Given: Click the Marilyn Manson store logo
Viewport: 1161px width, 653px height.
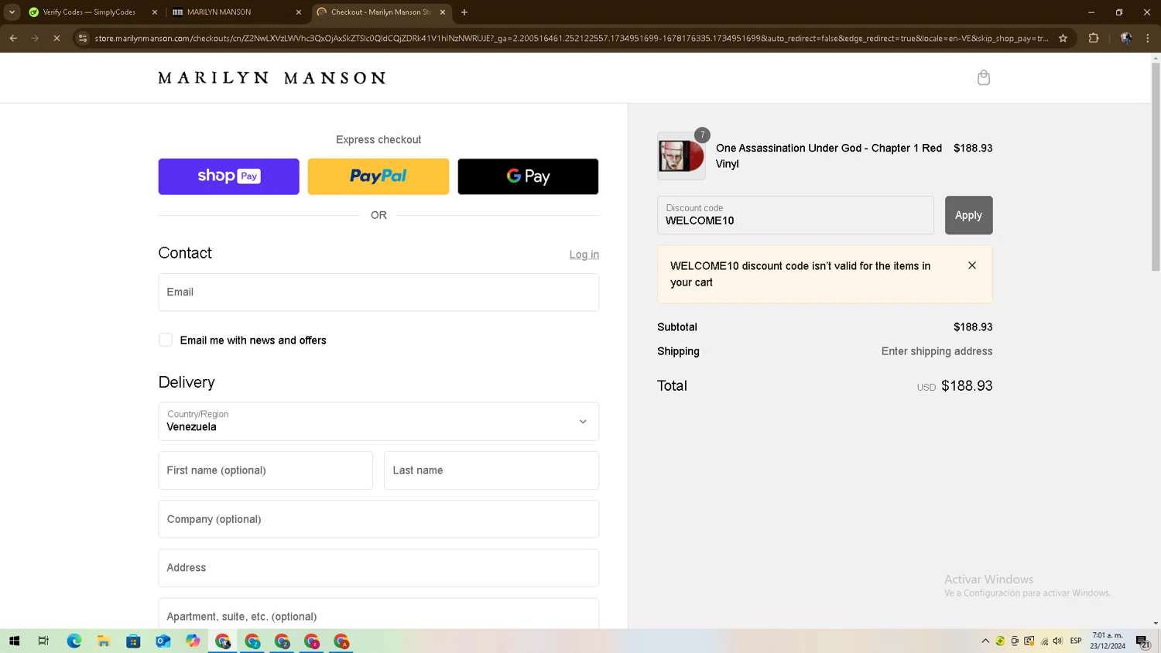Looking at the screenshot, I should click(x=272, y=78).
